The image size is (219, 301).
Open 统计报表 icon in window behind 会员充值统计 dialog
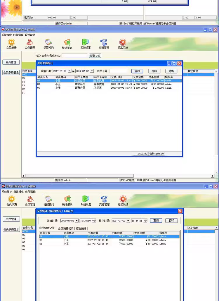pos(67,44)
